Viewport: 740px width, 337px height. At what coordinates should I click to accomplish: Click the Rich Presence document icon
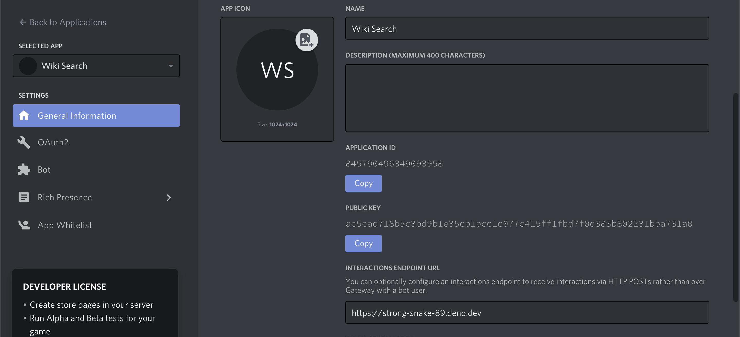(x=24, y=198)
